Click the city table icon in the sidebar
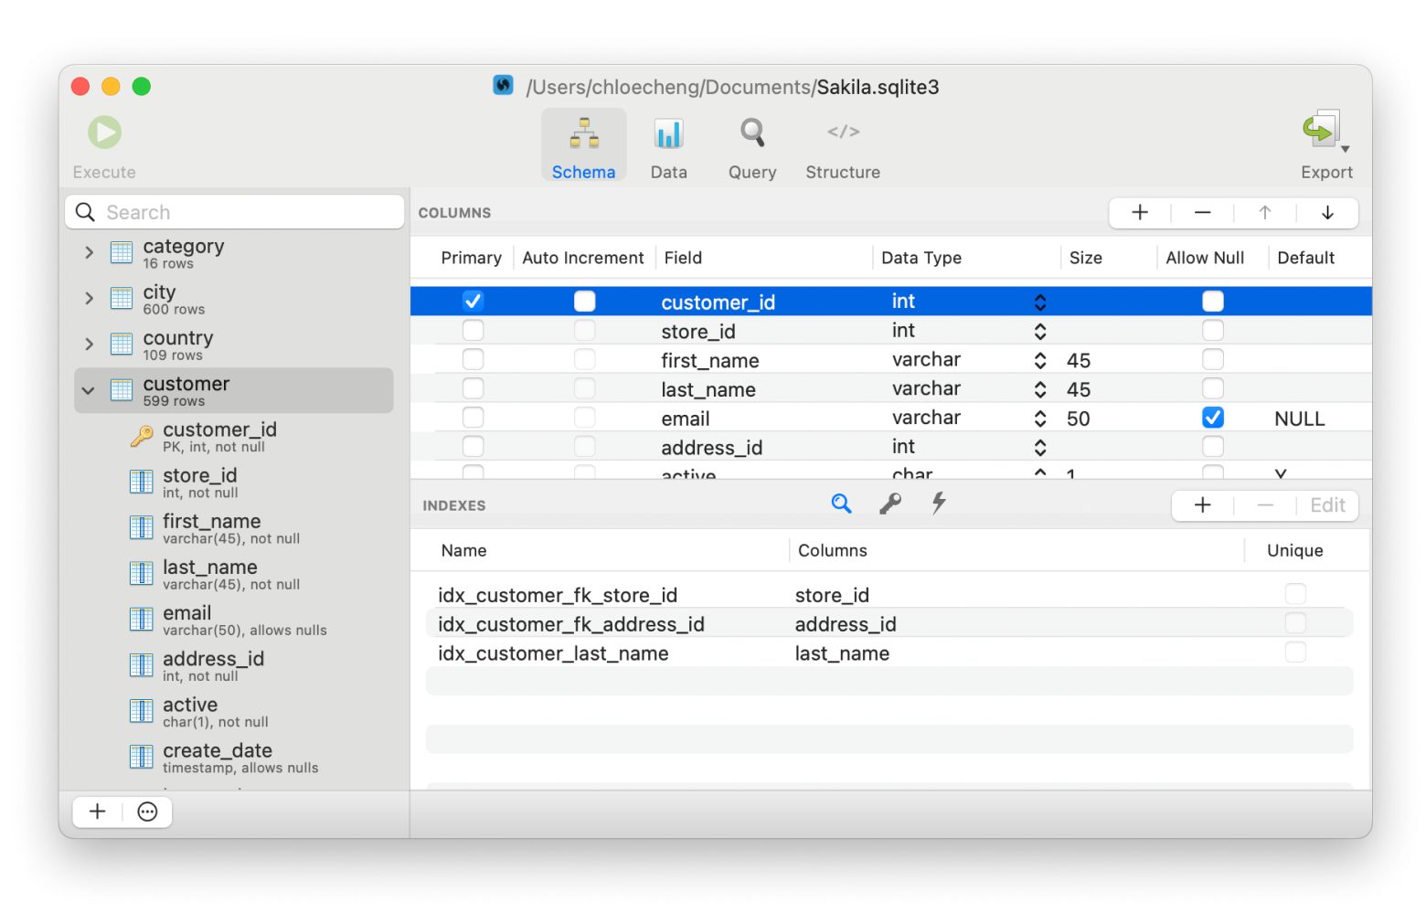 (122, 298)
